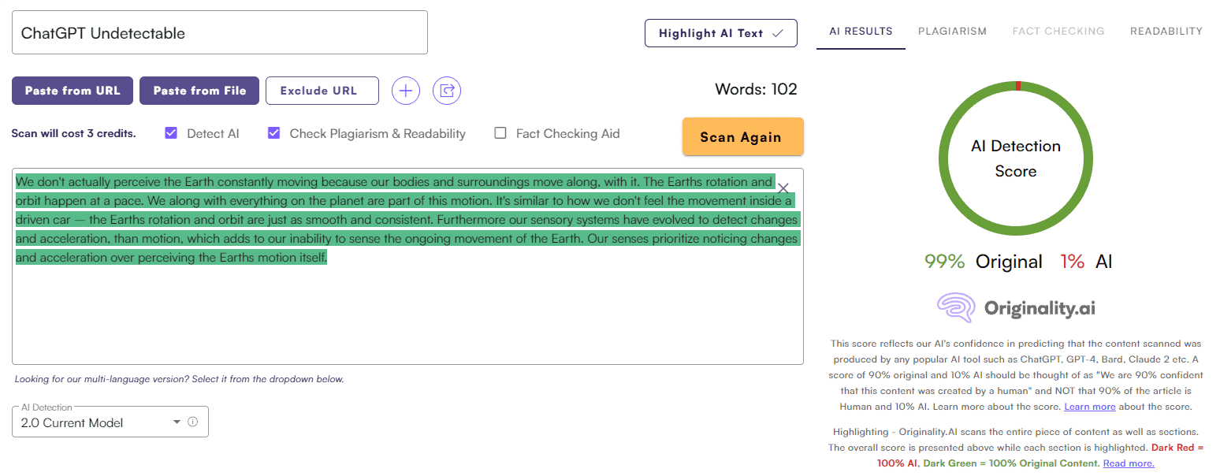Click the 'Scan will cost 3 credits' text
This screenshot has width=1220, height=476.
pyautogui.click(x=73, y=134)
